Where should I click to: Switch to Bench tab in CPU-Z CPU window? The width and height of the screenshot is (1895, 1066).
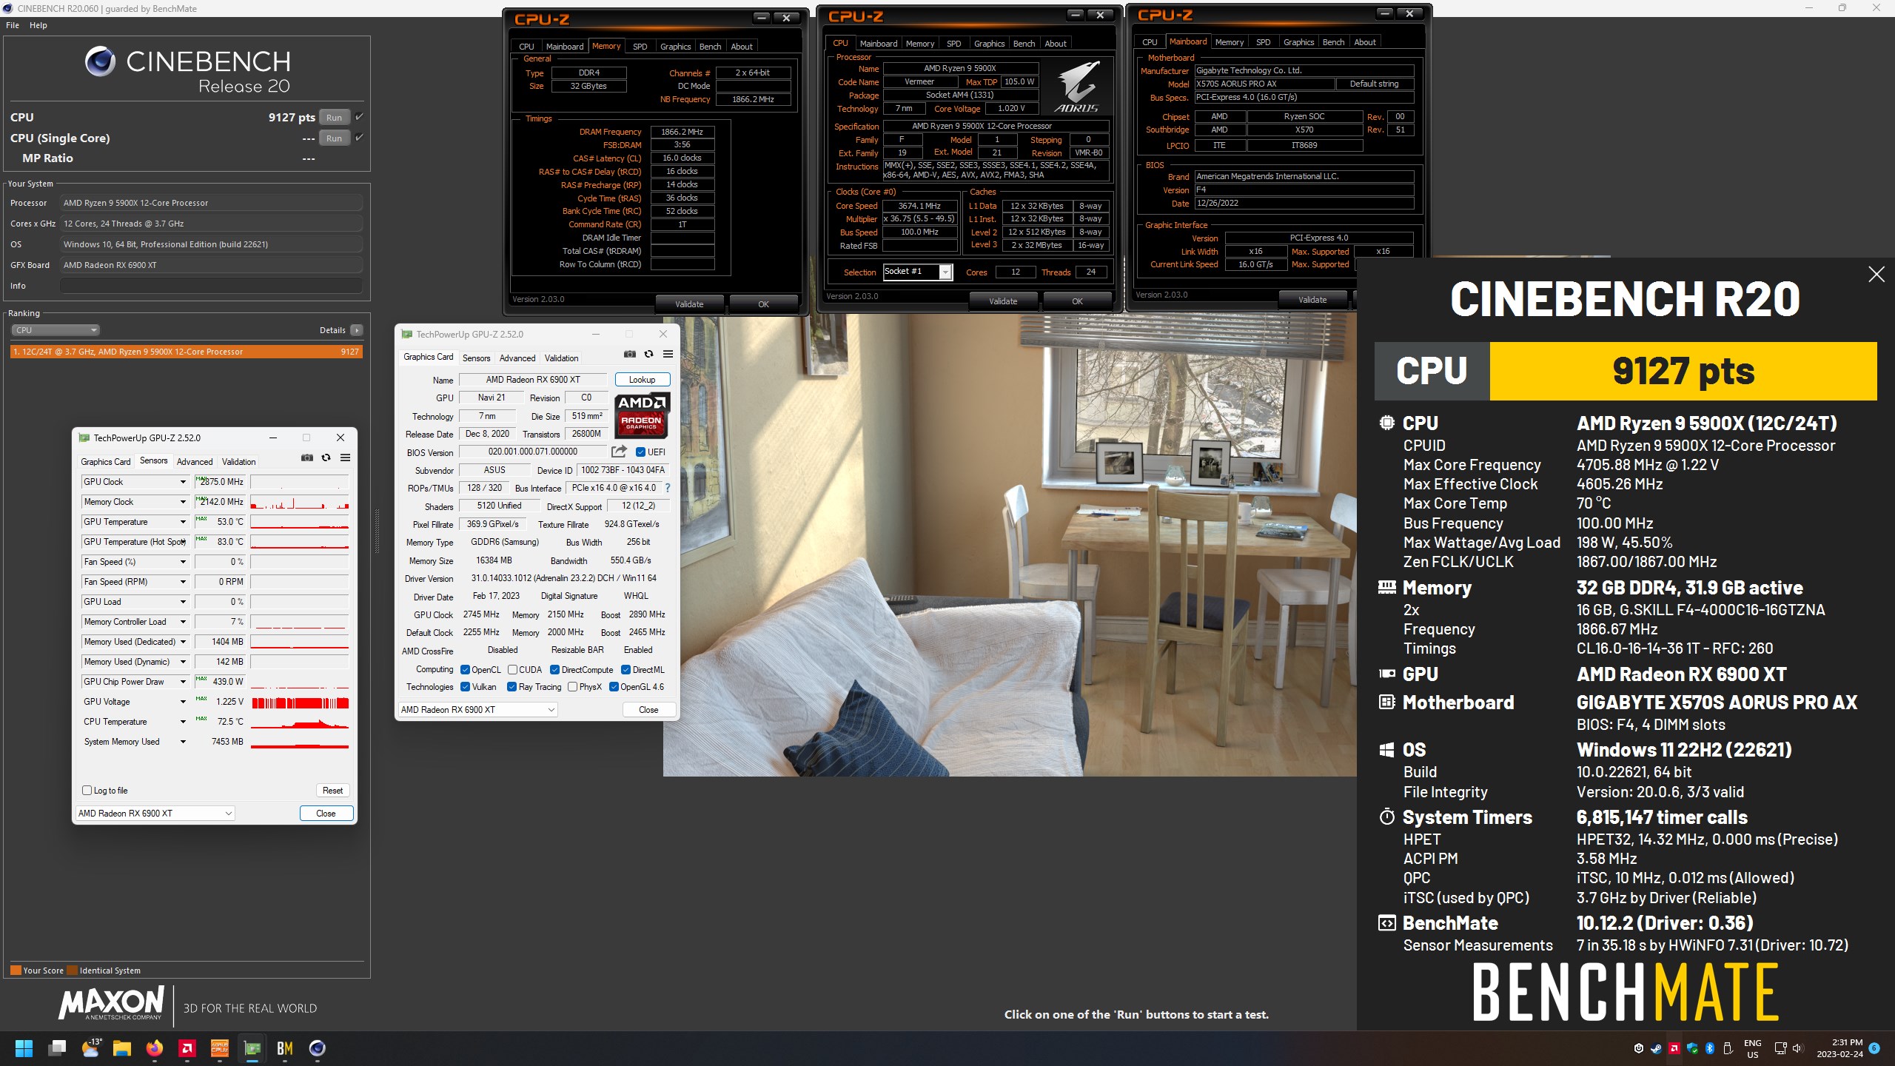(1024, 44)
